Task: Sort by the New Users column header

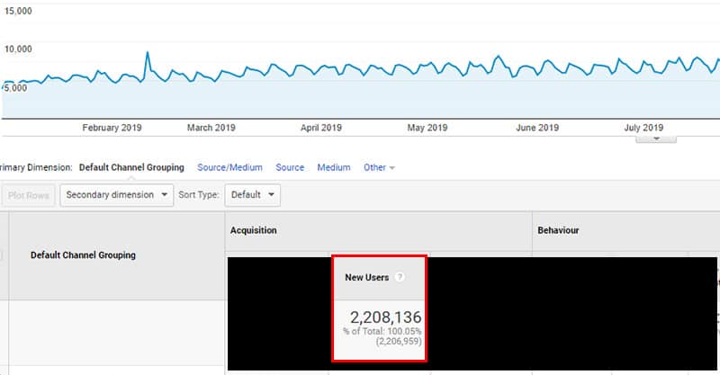Action: [367, 278]
